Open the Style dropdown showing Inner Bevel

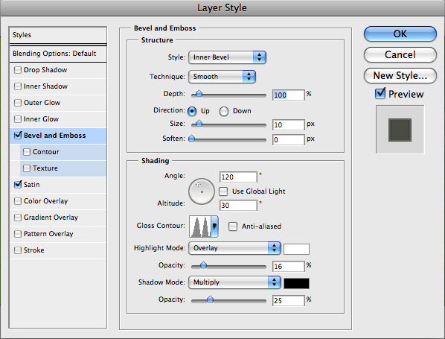point(227,57)
